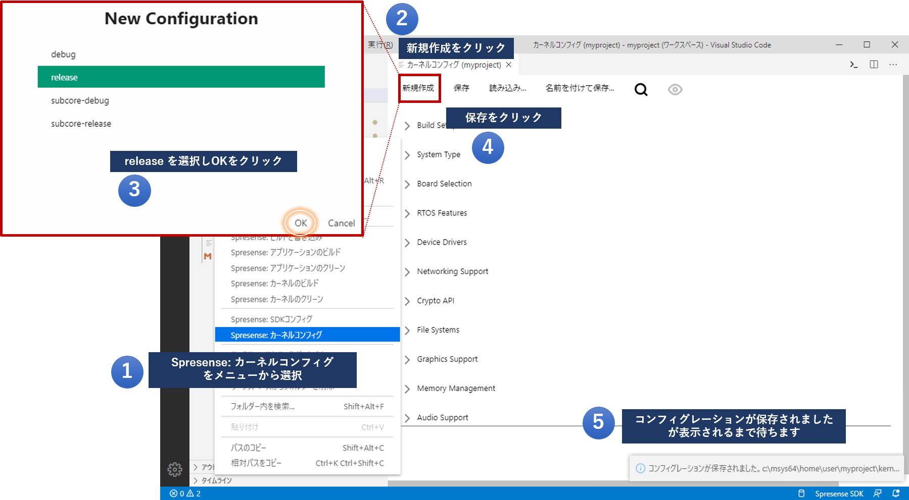This screenshot has width=909, height=500.
Task: Toggle the eye visibility icon
Action: click(675, 89)
